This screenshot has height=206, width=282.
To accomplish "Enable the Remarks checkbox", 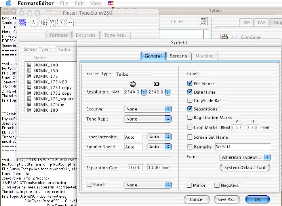I will 190,147.
